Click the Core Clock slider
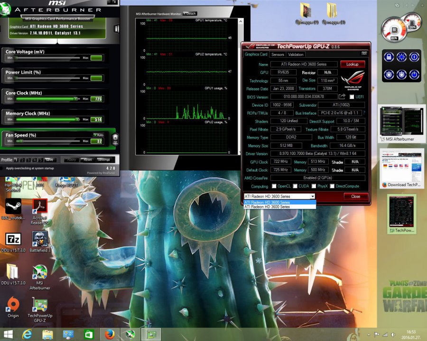 47,99
